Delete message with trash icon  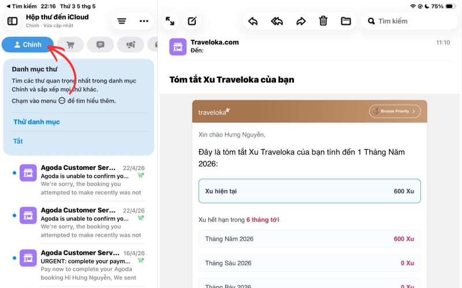coord(323,21)
